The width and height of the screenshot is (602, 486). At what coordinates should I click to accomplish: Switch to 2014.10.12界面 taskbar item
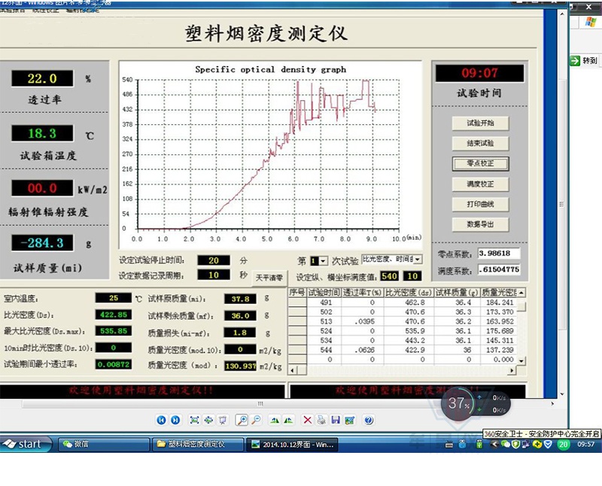(x=292, y=444)
